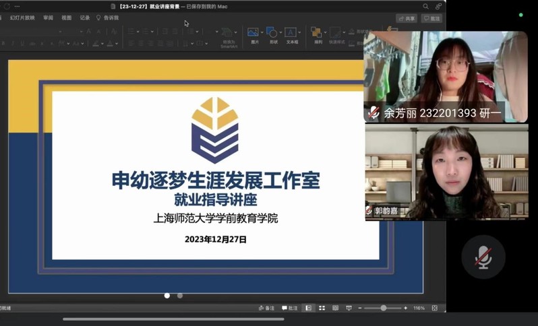Click the 形状 shapes icon
538x326 pixels.
coord(271,32)
